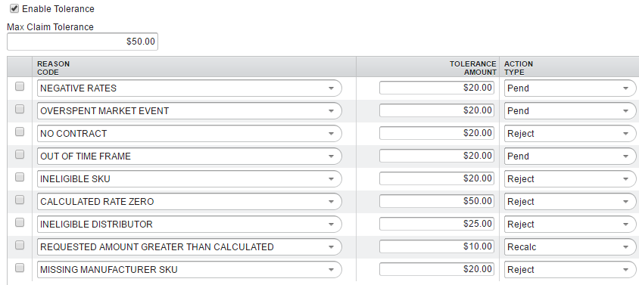
Task: Expand the OVERSPENT MARKET EVENT reason dropdown
Action: [x=189, y=110]
